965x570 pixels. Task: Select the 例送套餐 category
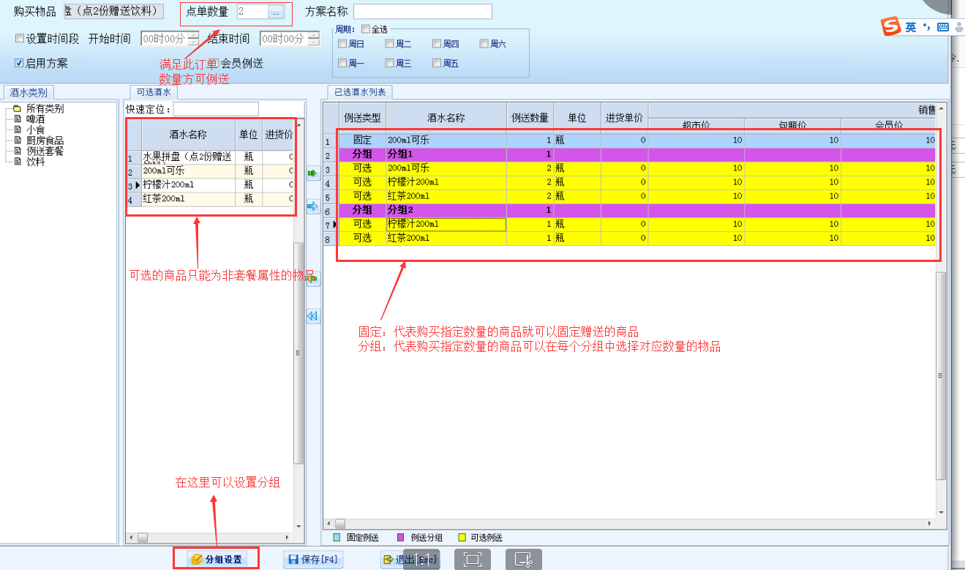click(45, 151)
